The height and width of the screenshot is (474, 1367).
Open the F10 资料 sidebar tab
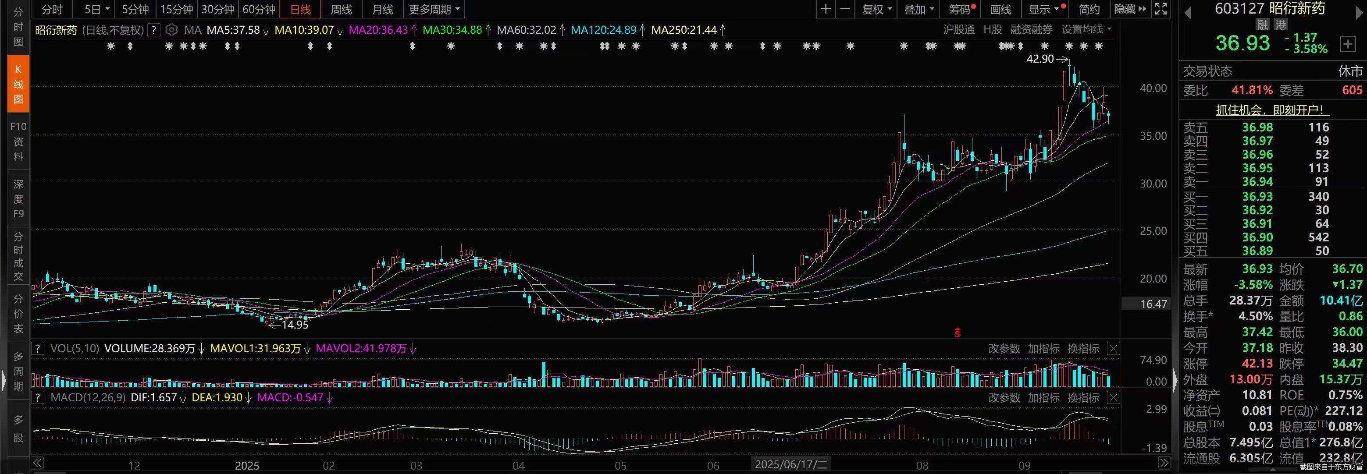pos(18,141)
